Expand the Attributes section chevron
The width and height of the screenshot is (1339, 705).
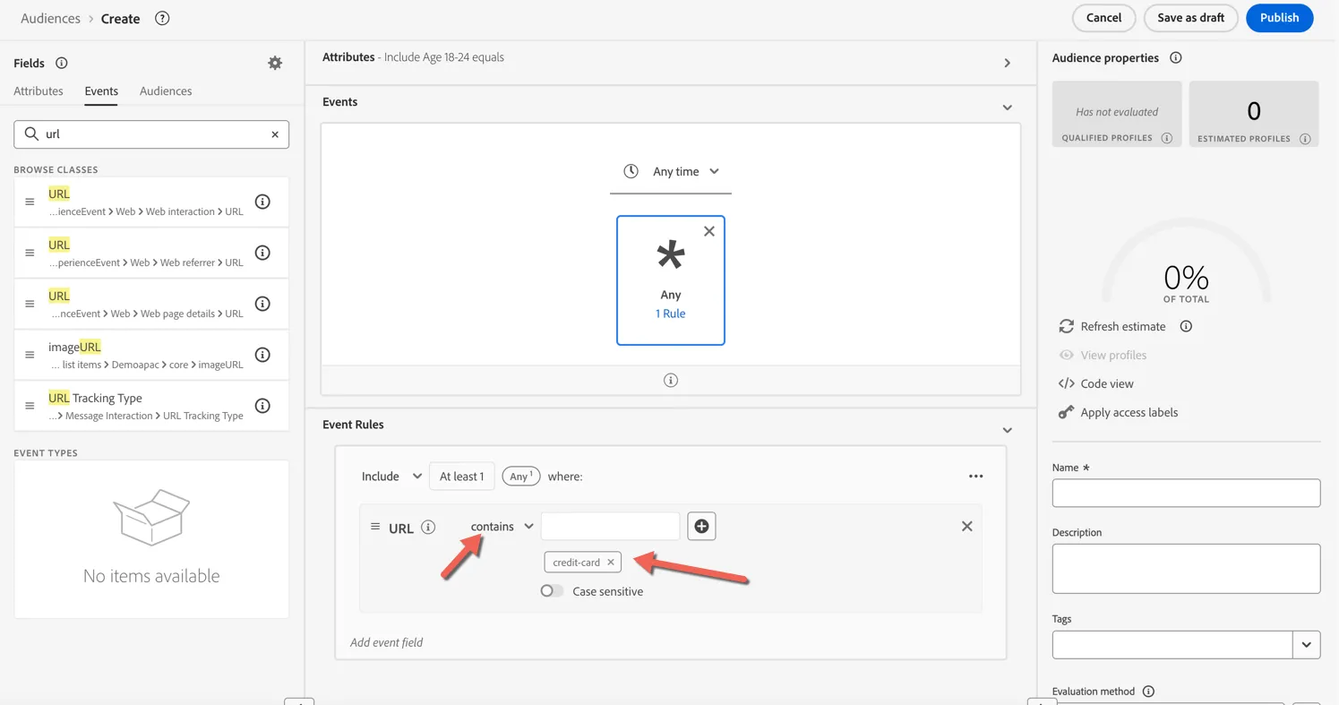coord(1008,64)
